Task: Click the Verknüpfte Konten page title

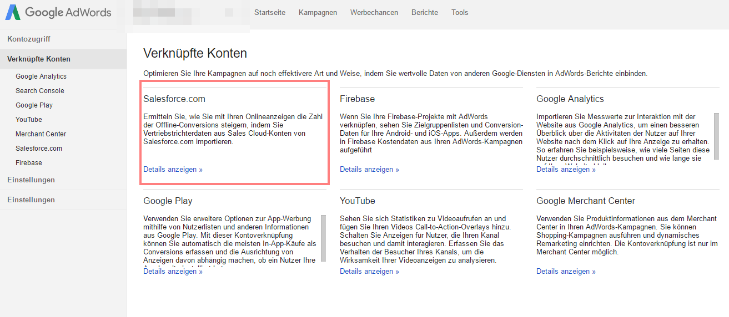Action: coord(195,54)
